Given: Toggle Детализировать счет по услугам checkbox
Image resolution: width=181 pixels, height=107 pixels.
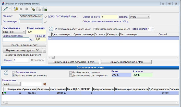Looking at the screenshot, I should (x=70, y=76).
